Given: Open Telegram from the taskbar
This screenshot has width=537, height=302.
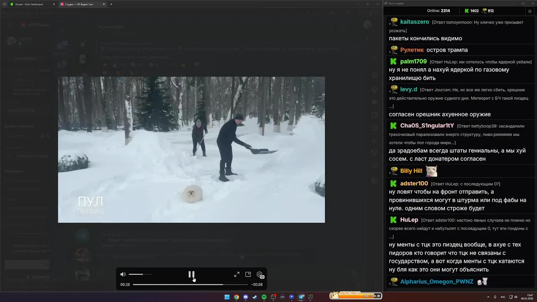Looking at the screenshot, I should click(301, 297).
